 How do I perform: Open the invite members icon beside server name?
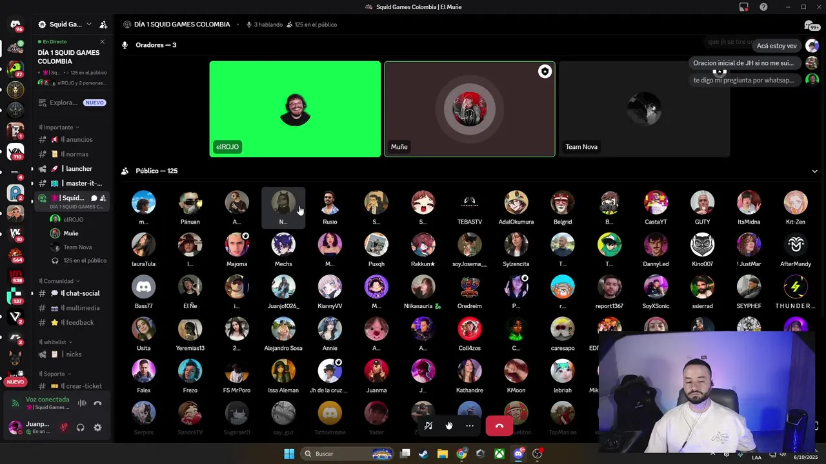(x=103, y=24)
